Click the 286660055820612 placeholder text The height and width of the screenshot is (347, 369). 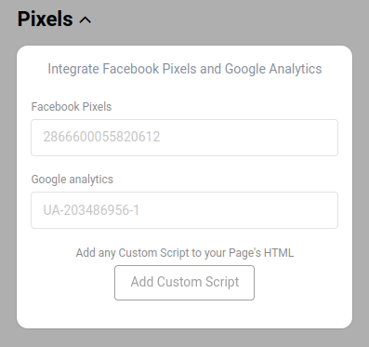pos(101,137)
